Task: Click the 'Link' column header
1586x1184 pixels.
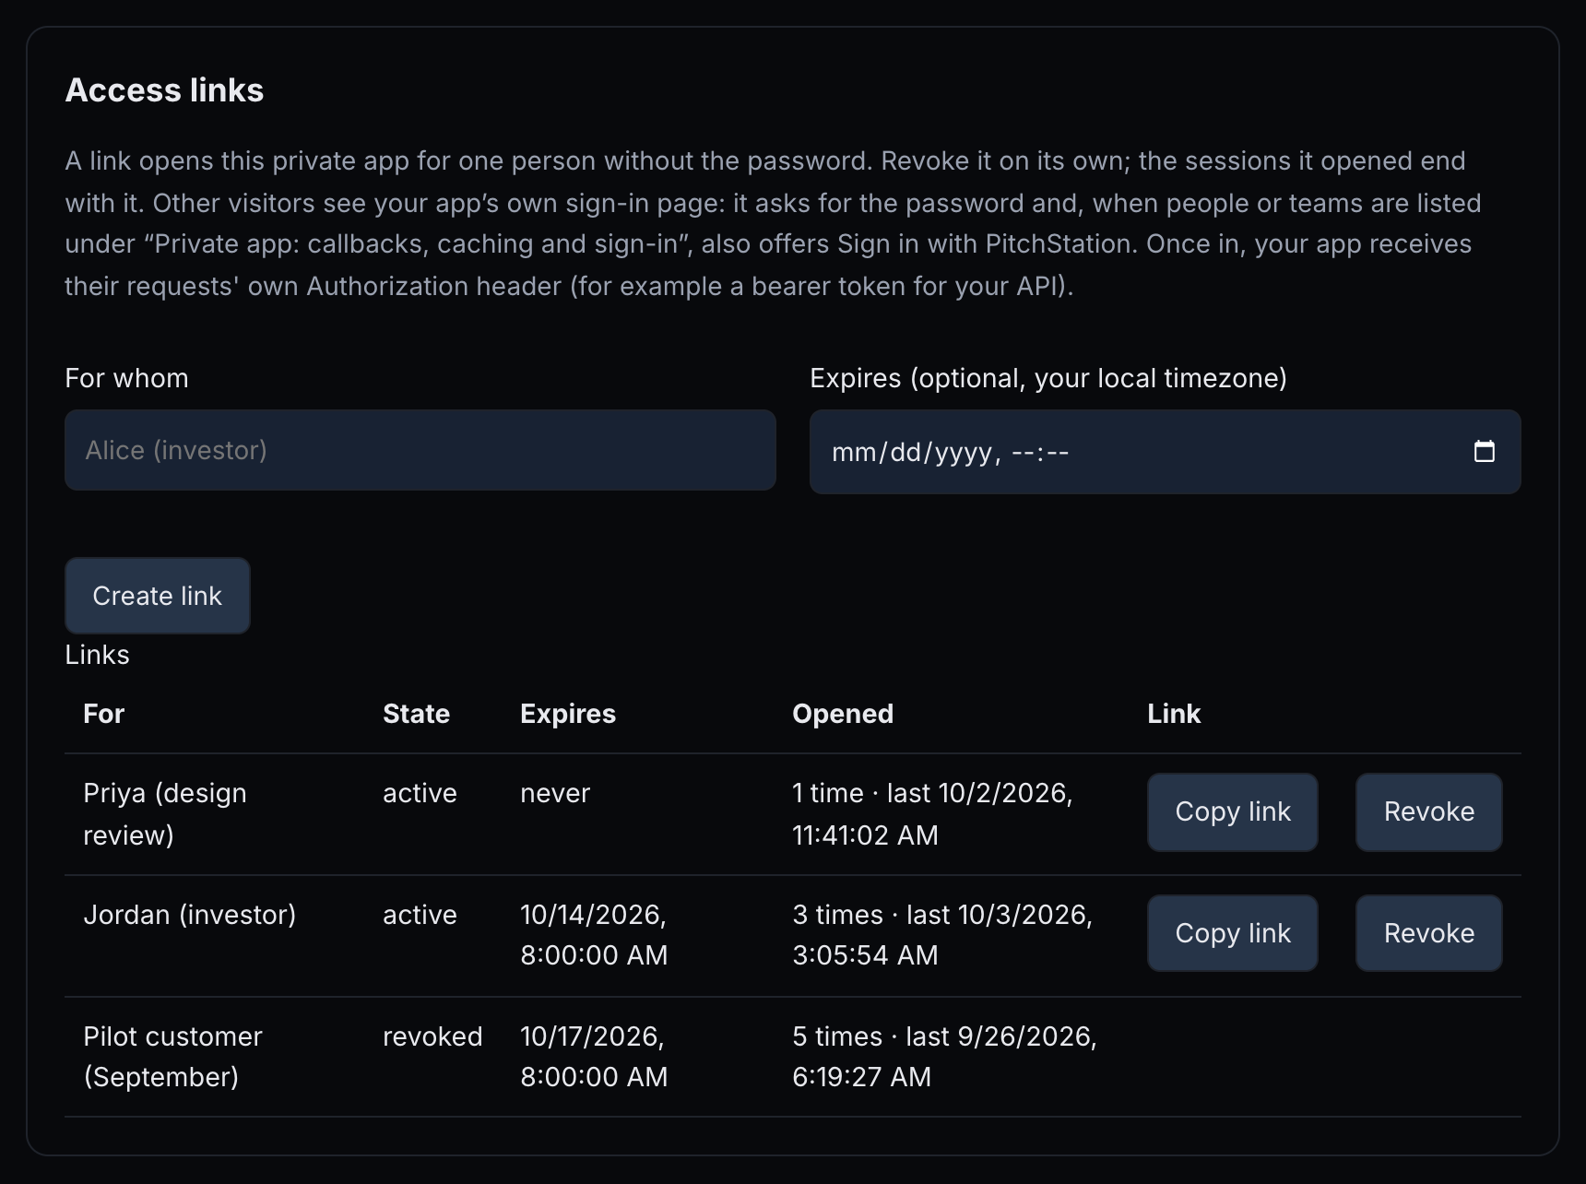Action: coord(1174,714)
